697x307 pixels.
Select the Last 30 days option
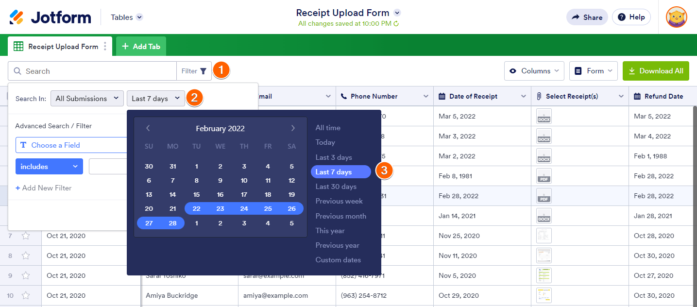pyautogui.click(x=336, y=187)
